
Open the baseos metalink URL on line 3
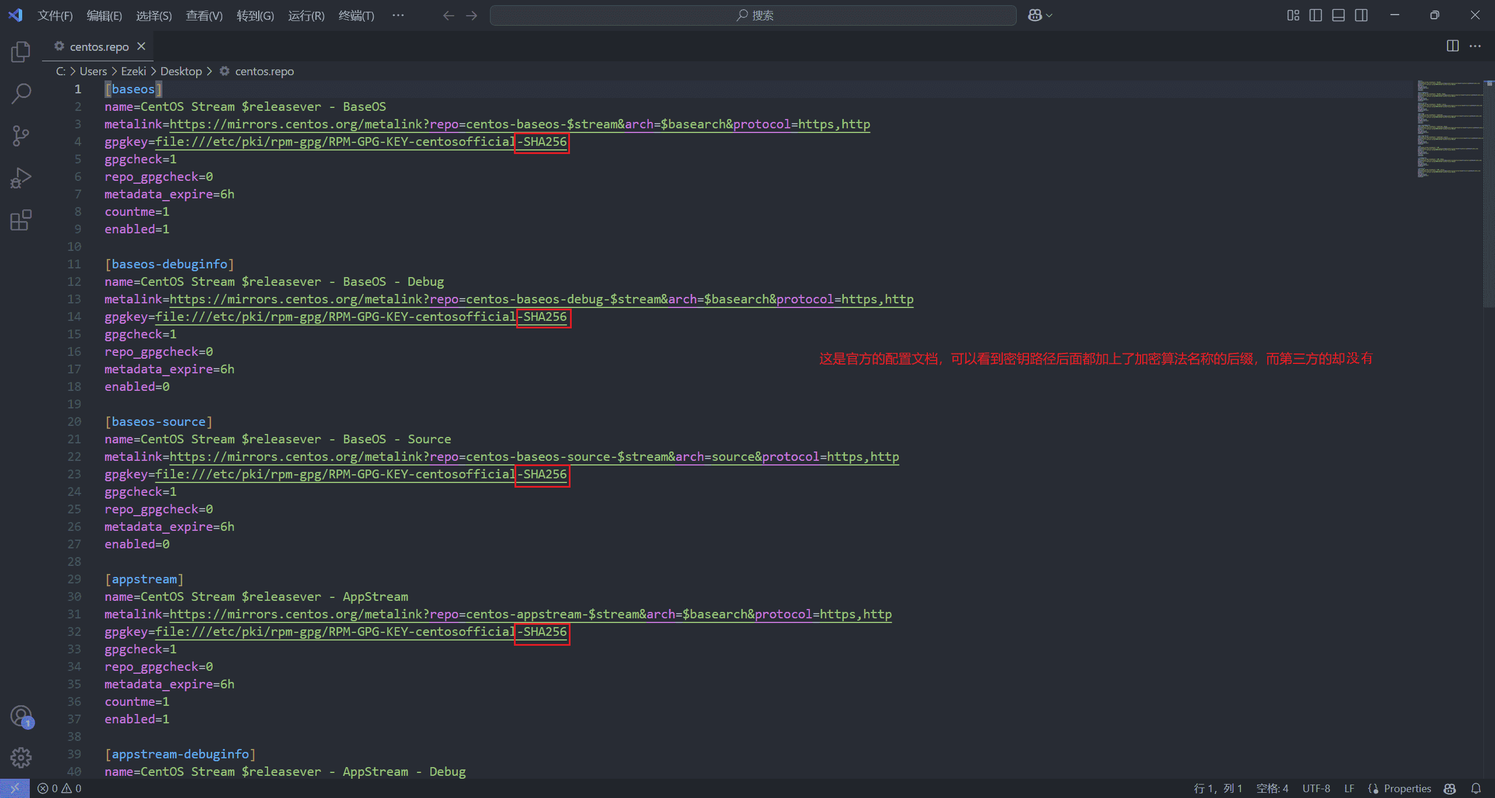tap(520, 124)
